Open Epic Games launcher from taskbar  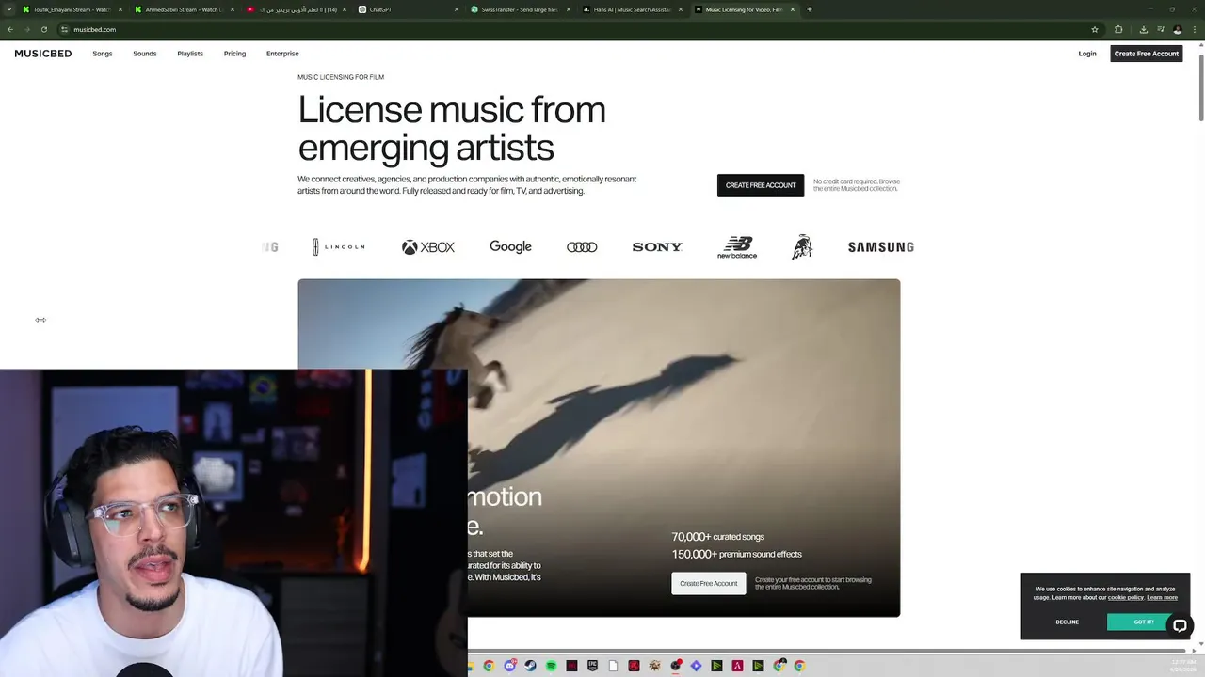[592, 666]
